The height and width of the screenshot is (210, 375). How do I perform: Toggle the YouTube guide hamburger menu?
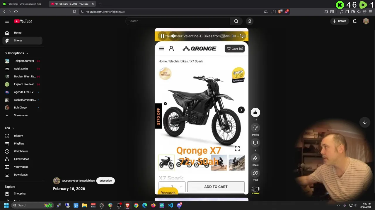point(7,21)
